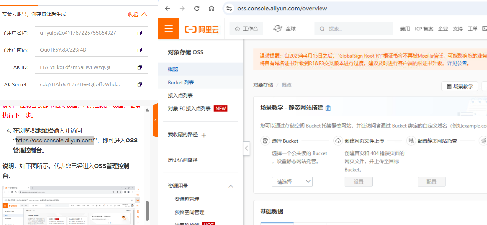Click the tutorial screenshot thumbnail
This screenshot has width=487, height=225.
coord(68,205)
